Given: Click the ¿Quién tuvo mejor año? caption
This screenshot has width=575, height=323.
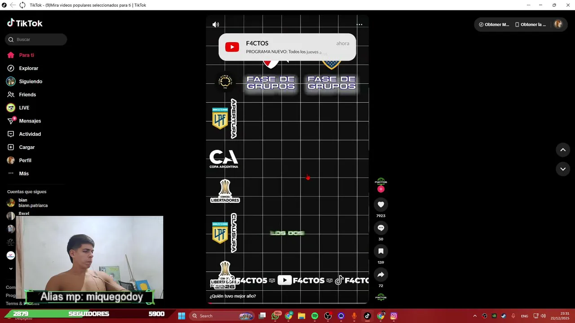Looking at the screenshot, I should [x=233, y=296].
